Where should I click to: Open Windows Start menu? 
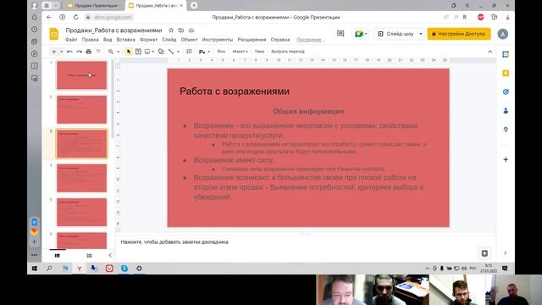pyautogui.click(x=35, y=269)
